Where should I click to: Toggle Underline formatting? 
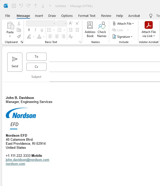click(x=42, y=30)
